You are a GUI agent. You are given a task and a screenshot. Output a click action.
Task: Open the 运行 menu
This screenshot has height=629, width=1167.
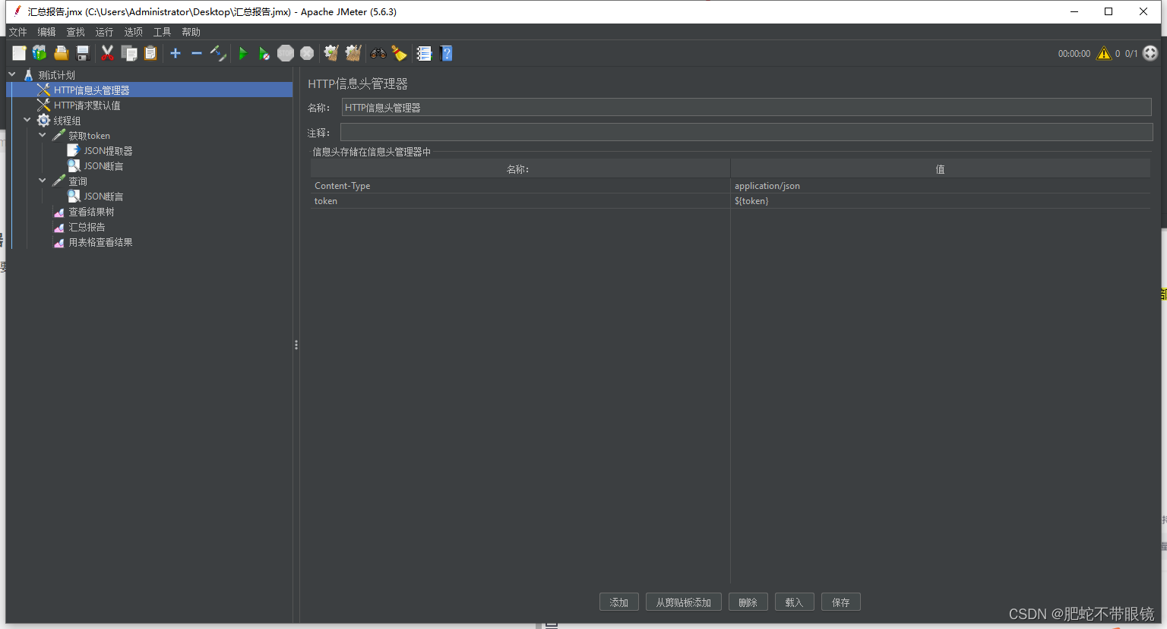tap(104, 32)
